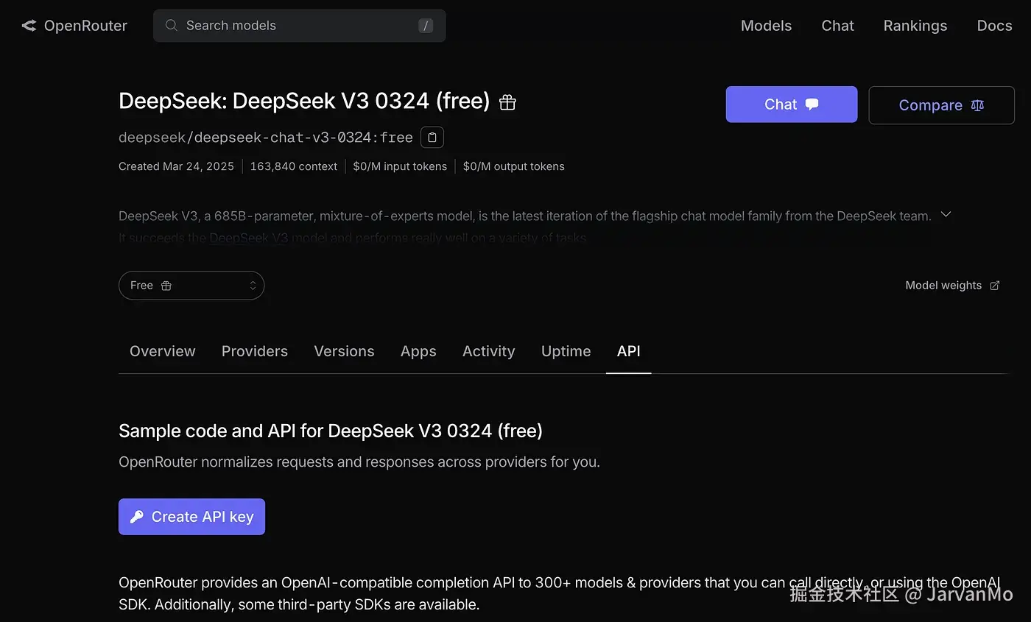Copy the model slug with clipboard icon
Image resolution: width=1031 pixels, height=622 pixels.
(432, 138)
